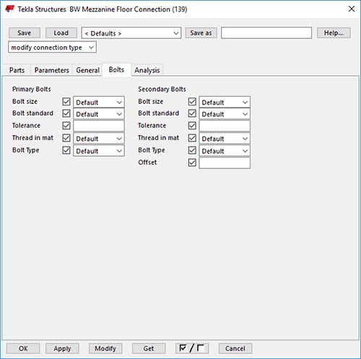Focus Secondary Tolerance input field
The image size is (361, 359).
point(225,126)
